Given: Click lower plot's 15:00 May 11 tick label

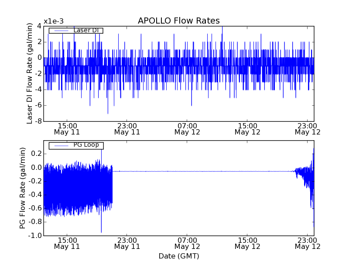Looking at the screenshot, I should click(67, 243).
